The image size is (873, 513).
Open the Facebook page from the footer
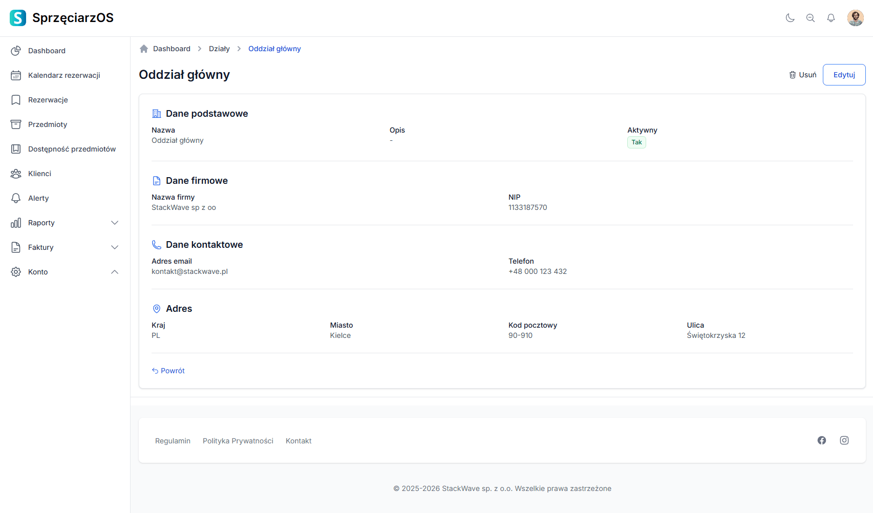(822, 440)
